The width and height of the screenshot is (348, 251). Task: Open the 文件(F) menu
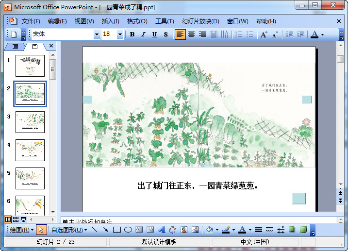click(x=31, y=21)
